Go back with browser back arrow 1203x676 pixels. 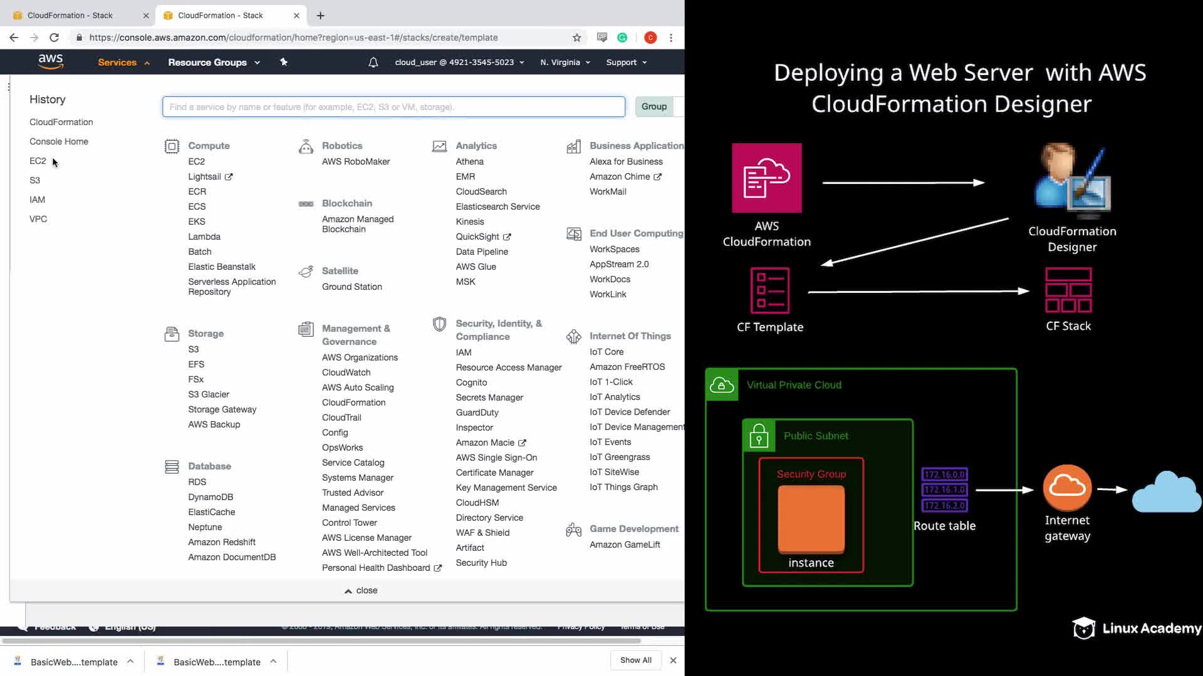click(x=14, y=38)
